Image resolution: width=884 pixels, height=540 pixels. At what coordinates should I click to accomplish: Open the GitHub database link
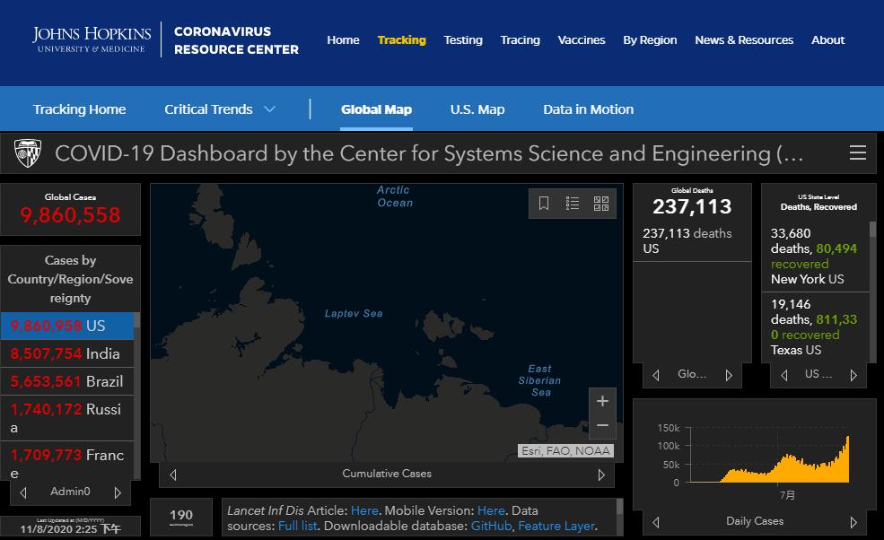pos(493,526)
